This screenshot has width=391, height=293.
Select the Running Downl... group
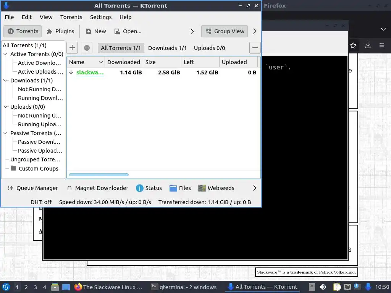coord(40,98)
